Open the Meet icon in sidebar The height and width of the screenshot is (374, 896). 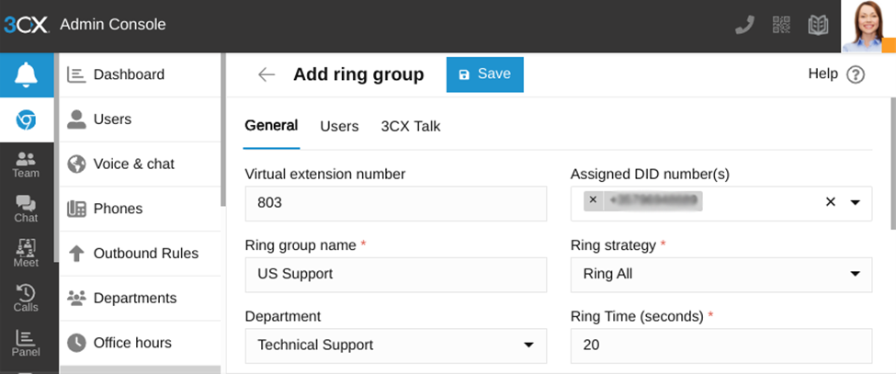click(26, 253)
